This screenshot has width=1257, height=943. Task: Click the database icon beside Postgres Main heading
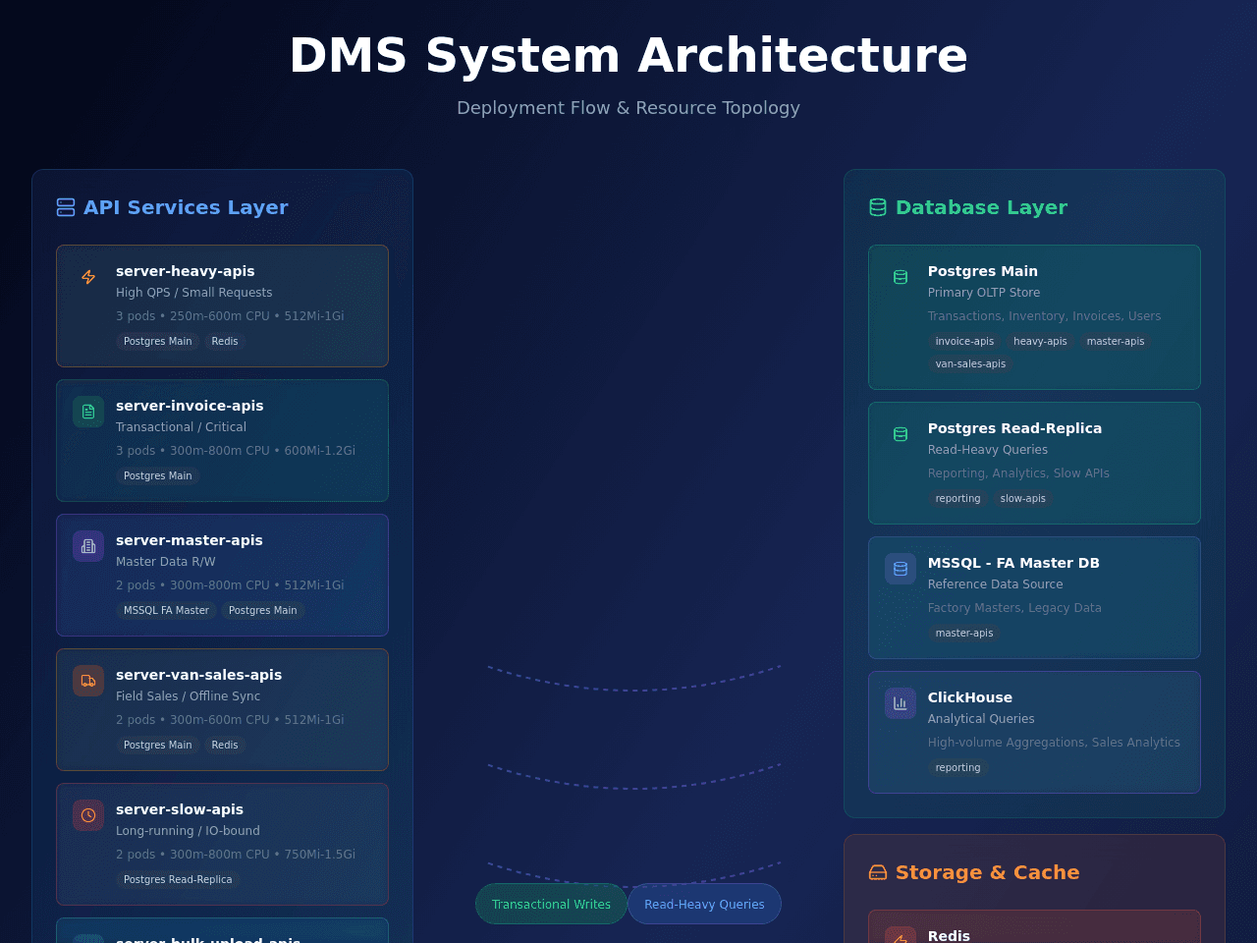[x=901, y=277]
